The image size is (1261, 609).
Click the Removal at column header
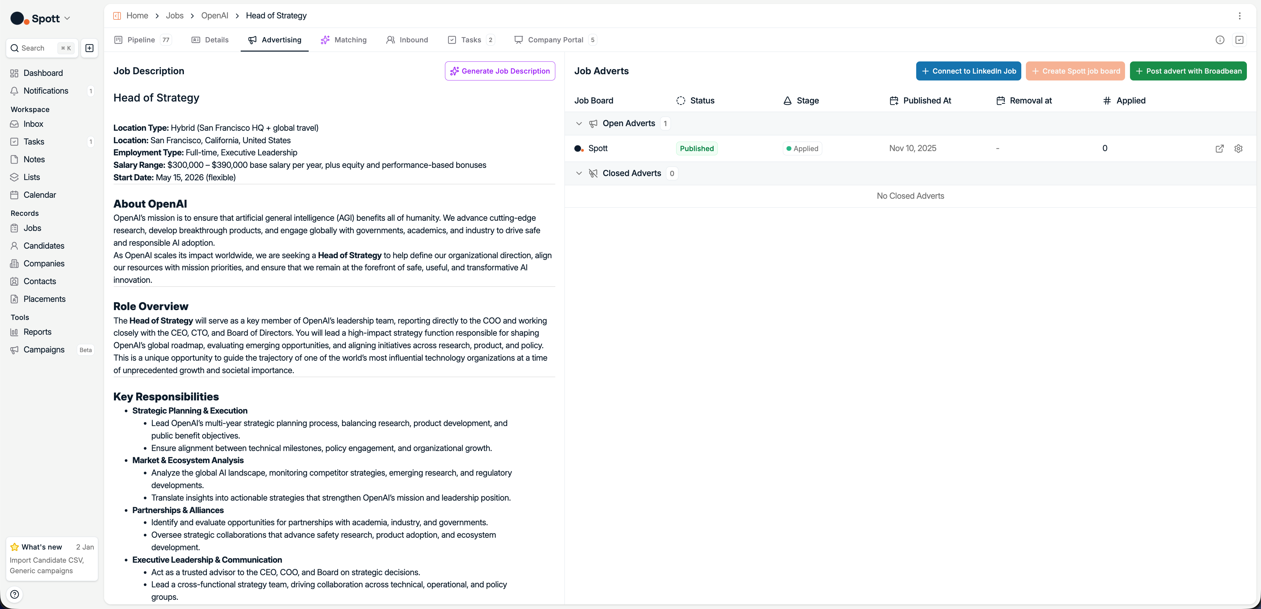click(1024, 101)
